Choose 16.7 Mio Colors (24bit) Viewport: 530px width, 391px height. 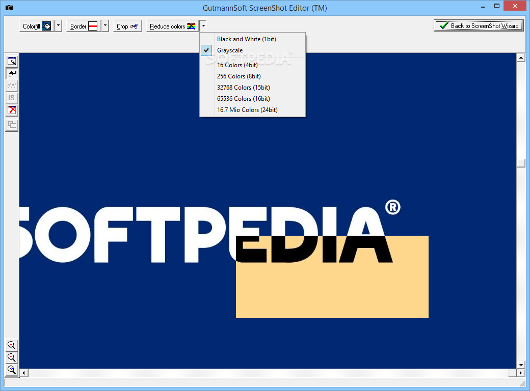(x=252, y=110)
